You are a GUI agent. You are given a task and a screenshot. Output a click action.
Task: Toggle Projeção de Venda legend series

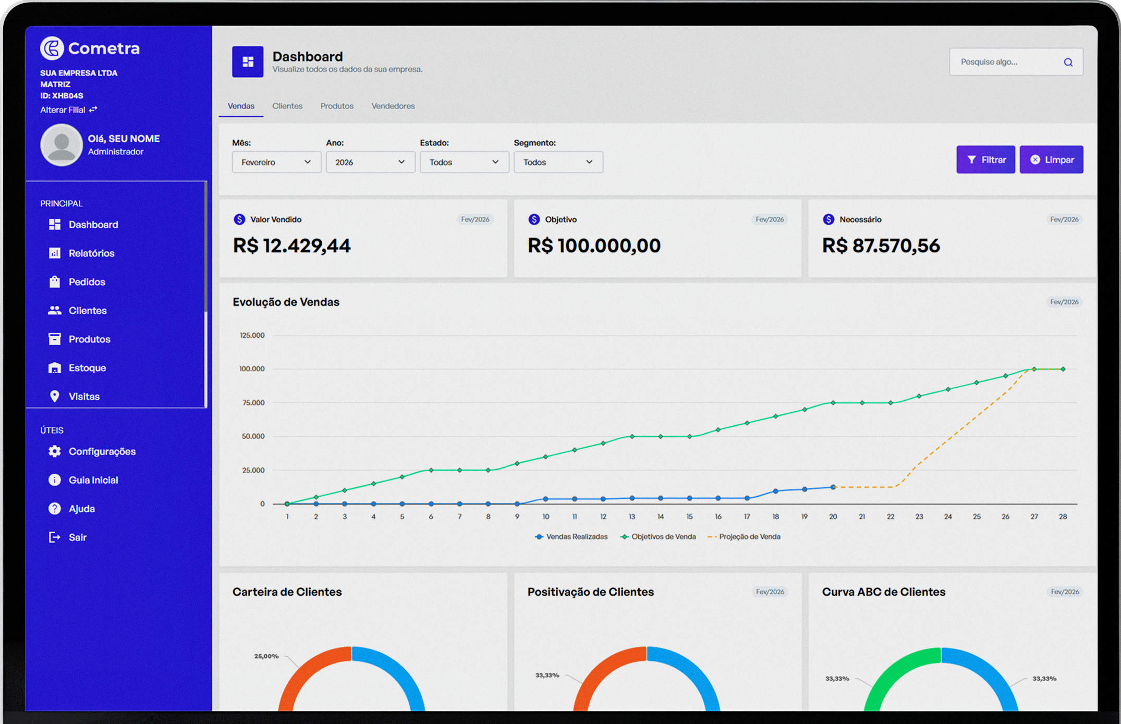pyautogui.click(x=744, y=537)
